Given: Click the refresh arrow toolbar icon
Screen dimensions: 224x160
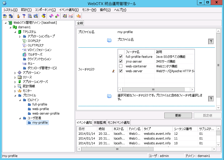Looking at the screenshot, I should click(x=51, y=16).
